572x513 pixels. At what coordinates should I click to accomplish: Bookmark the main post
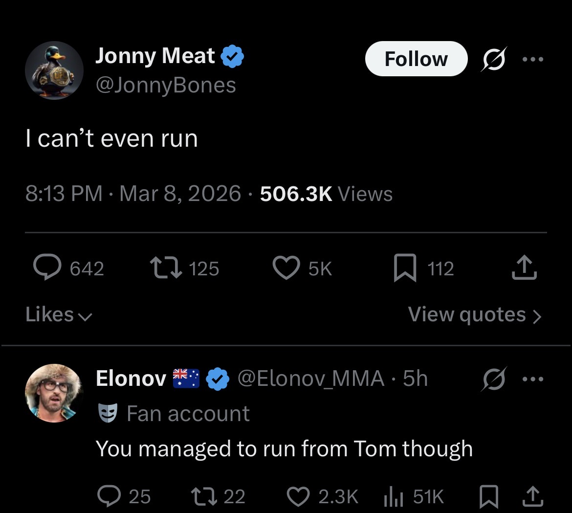(405, 268)
